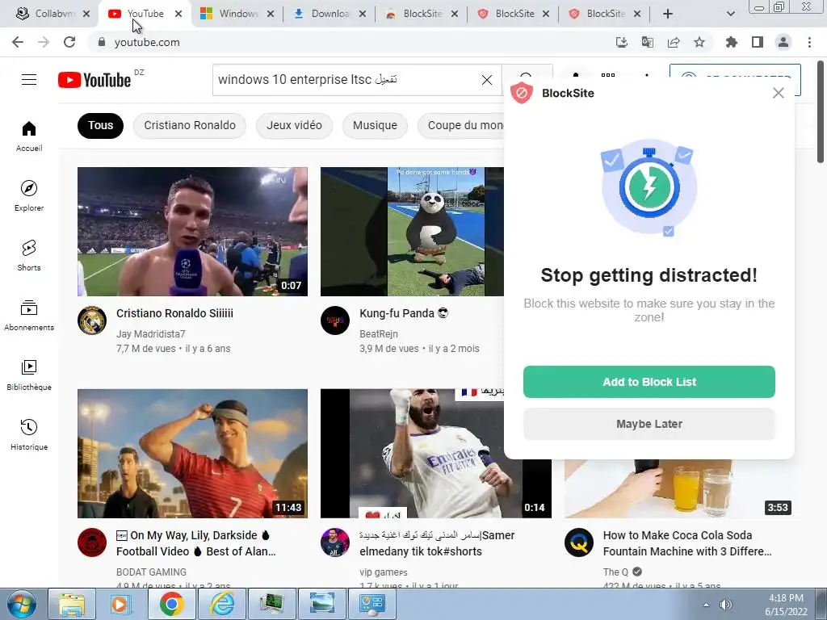This screenshot has height=620, width=827.
Task: Open the On My Way football video title
Action: (195, 543)
